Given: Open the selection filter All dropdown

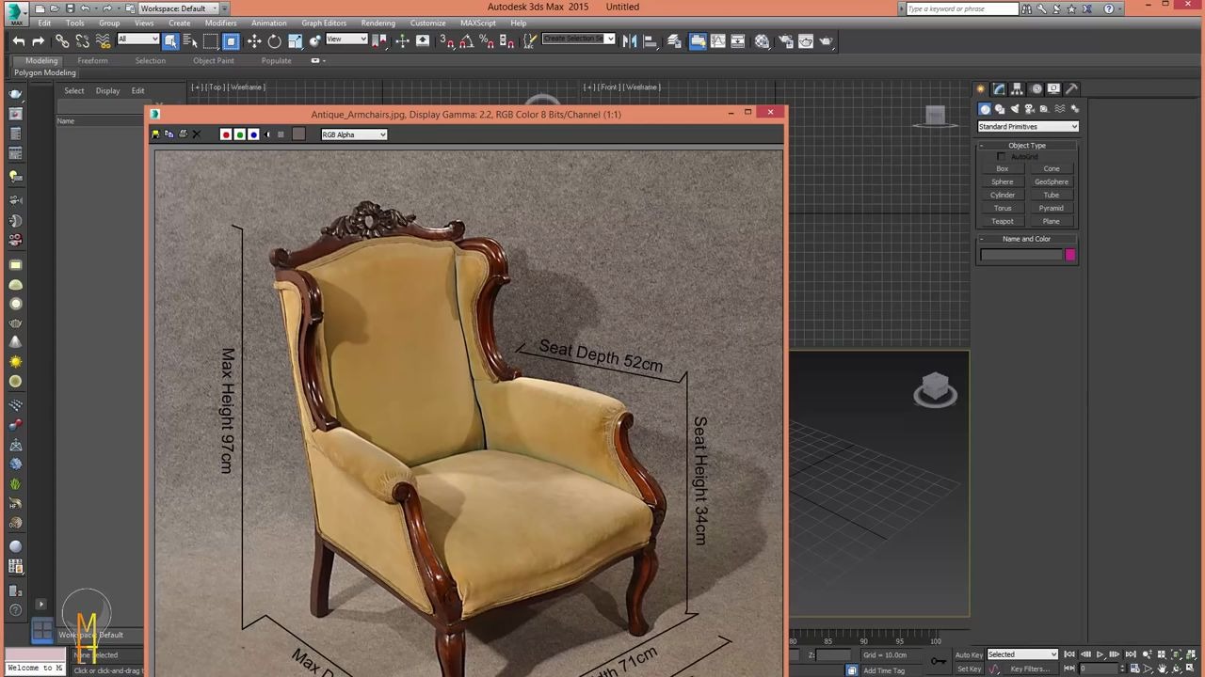Looking at the screenshot, I should pos(137,39).
